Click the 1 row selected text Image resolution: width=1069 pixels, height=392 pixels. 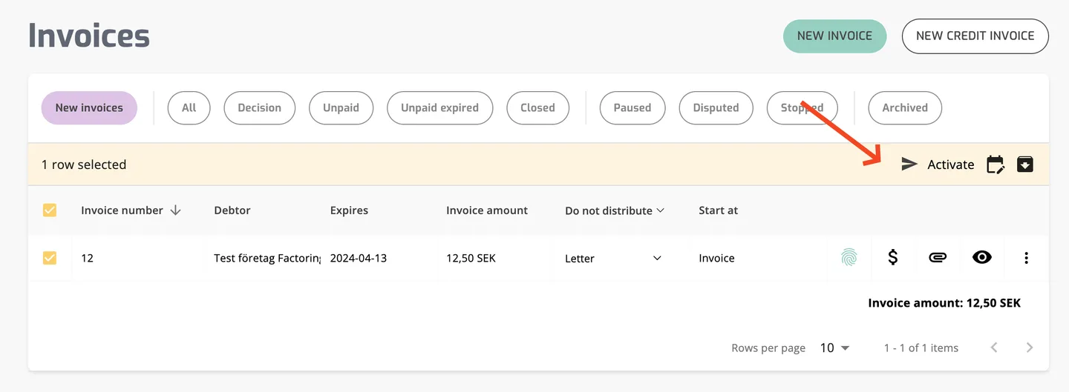pos(84,165)
